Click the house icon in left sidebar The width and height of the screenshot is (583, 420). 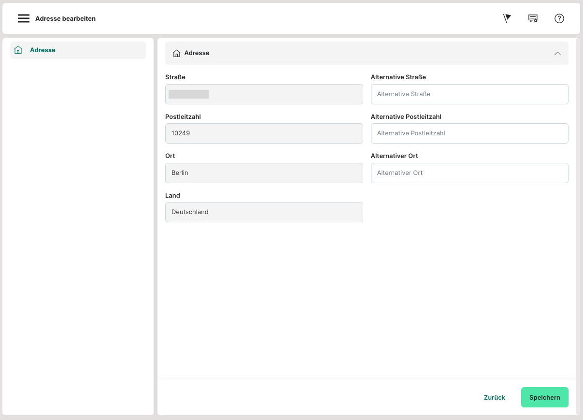(18, 50)
